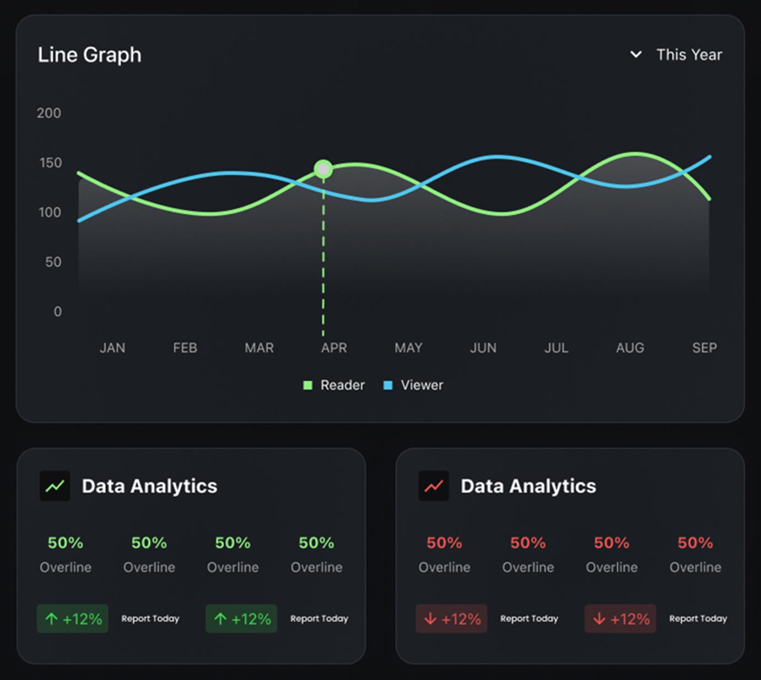Screen dimensions: 761x680
Task: Select the APR label on the x-axis
Action: (334, 348)
